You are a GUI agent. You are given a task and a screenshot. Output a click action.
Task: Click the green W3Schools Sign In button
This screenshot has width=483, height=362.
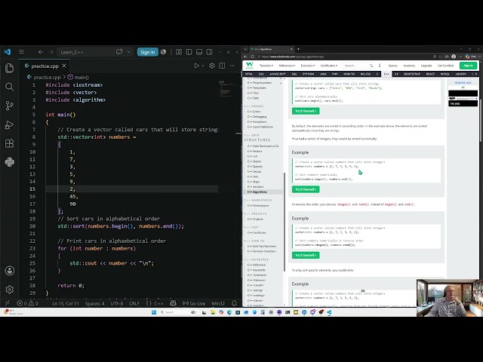pos(468,66)
